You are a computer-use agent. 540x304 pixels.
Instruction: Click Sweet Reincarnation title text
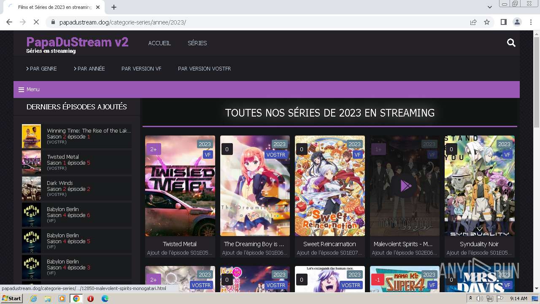(329, 244)
